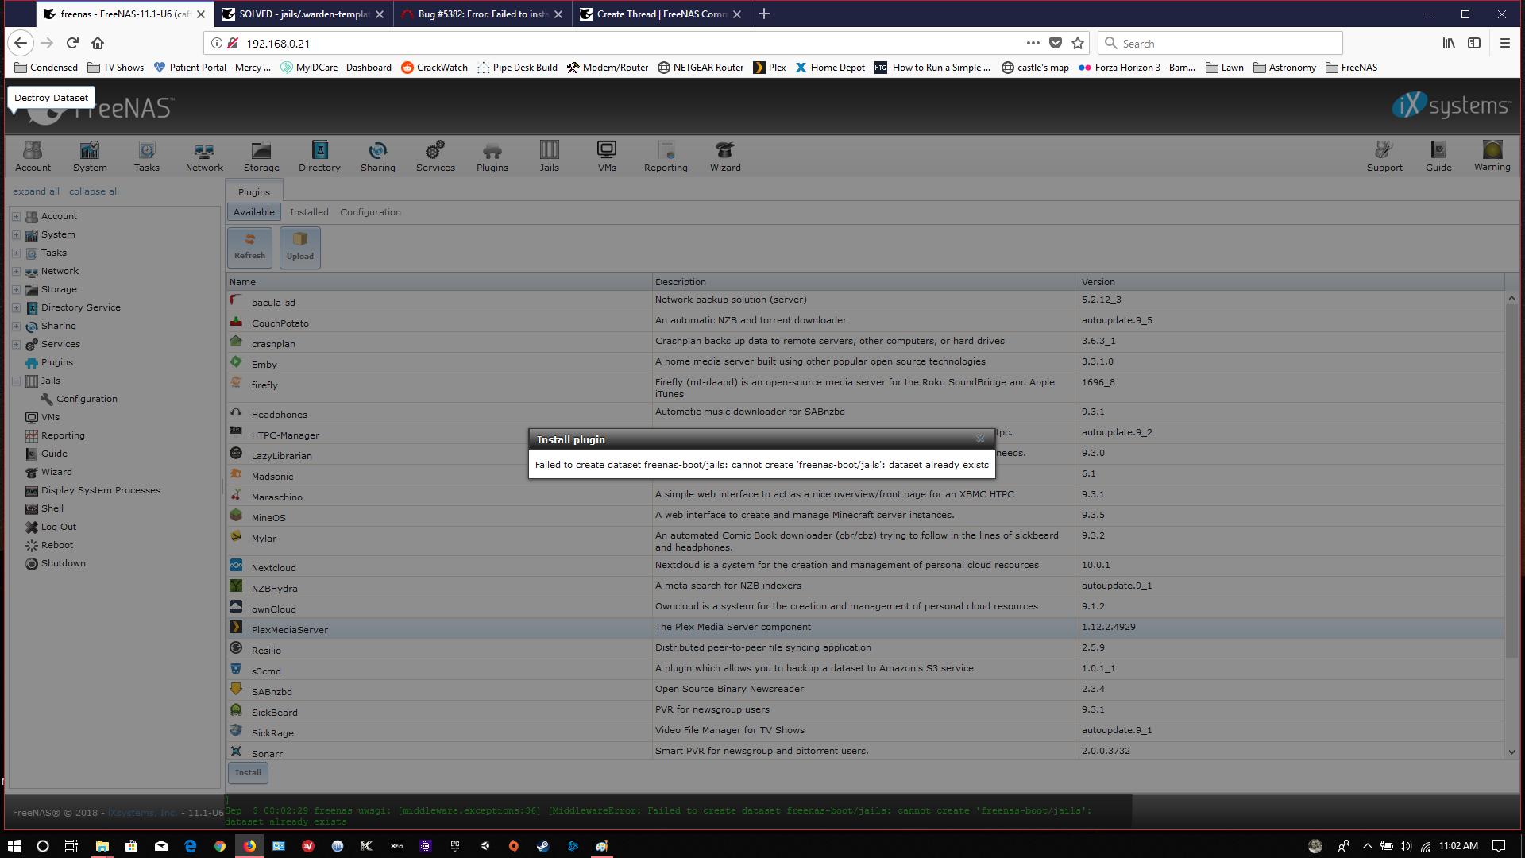The image size is (1525, 858).
Task: Open the Support toolbar icon
Action: [1384, 156]
